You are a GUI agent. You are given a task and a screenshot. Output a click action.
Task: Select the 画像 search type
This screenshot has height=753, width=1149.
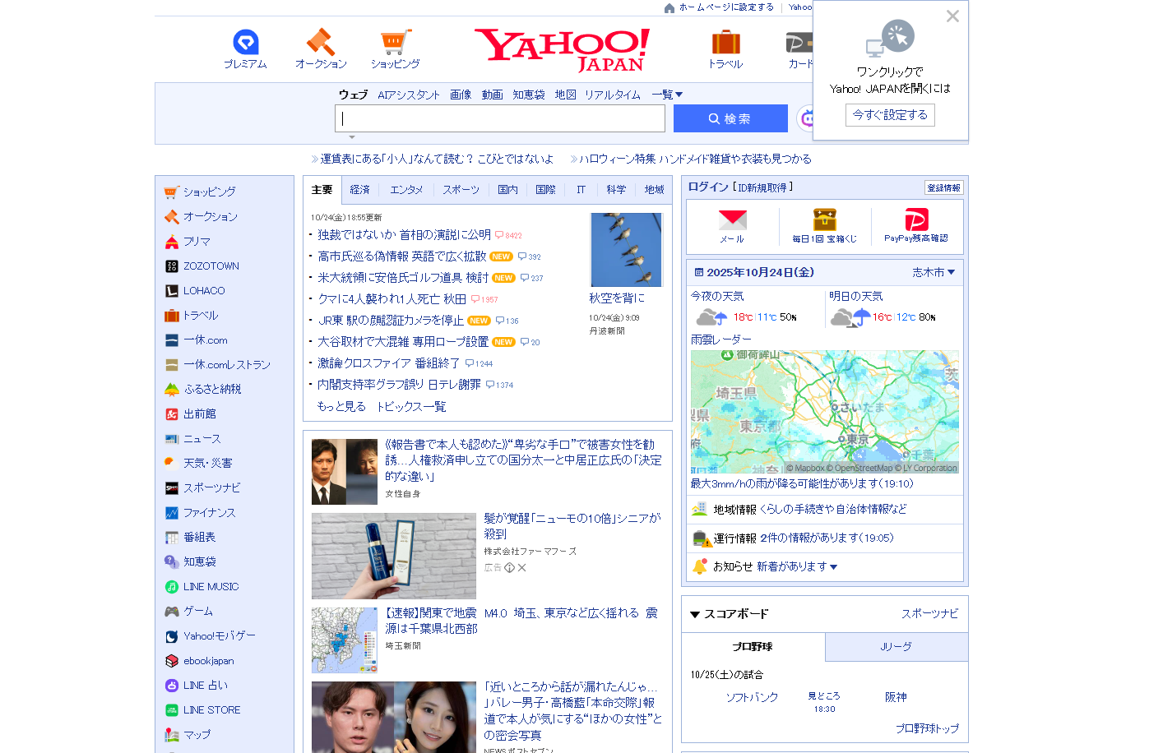(x=461, y=95)
